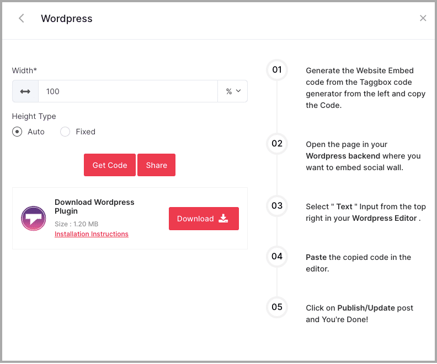Click the Taggbox plugin logo
The image size is (437, 364).
[34, 219]
